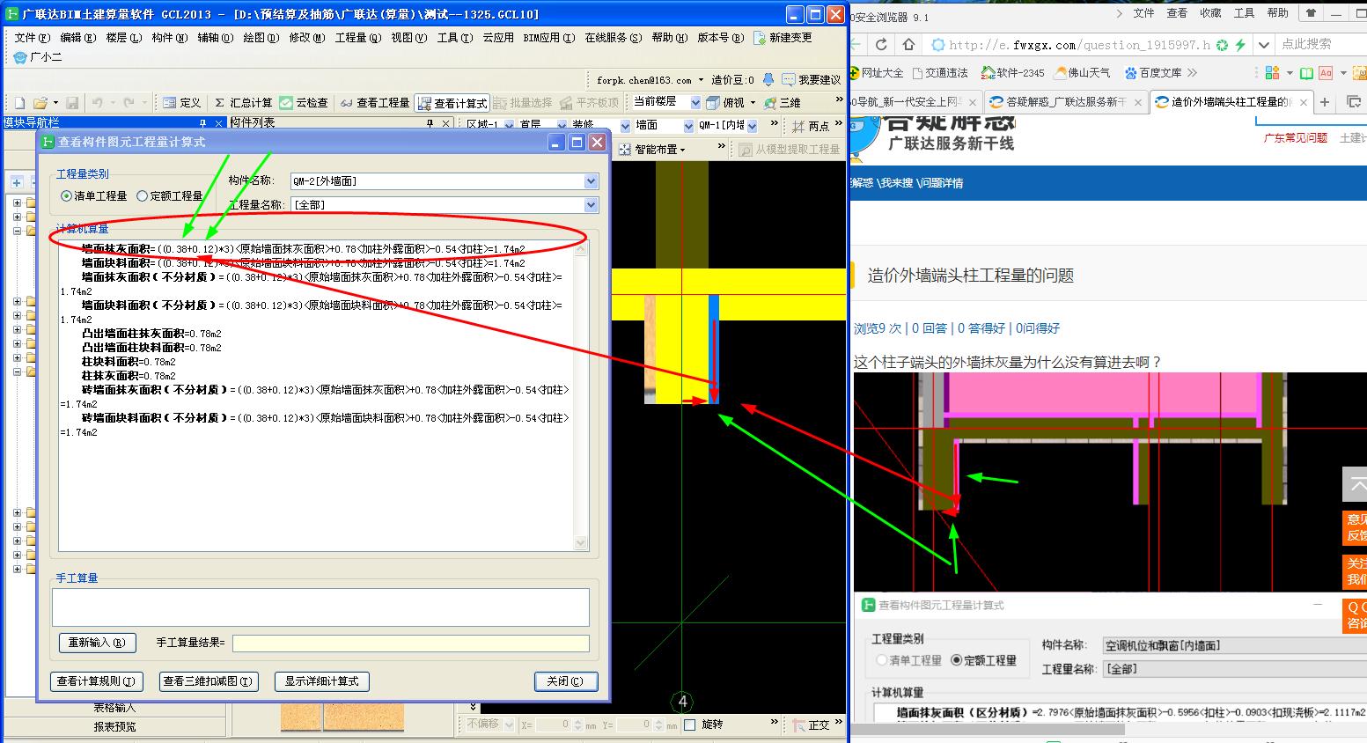Click the green book reading icon in browser

pyautogui.click(x=1307, y=73)
